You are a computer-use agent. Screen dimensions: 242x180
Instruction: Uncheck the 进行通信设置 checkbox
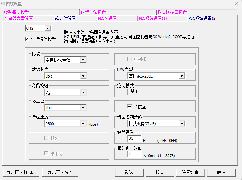point(27,39)
